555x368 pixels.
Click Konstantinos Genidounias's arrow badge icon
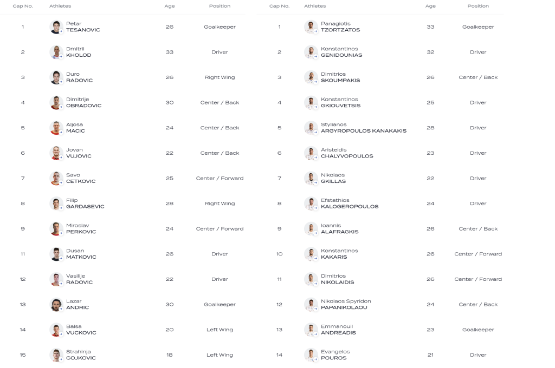[316, 57]
